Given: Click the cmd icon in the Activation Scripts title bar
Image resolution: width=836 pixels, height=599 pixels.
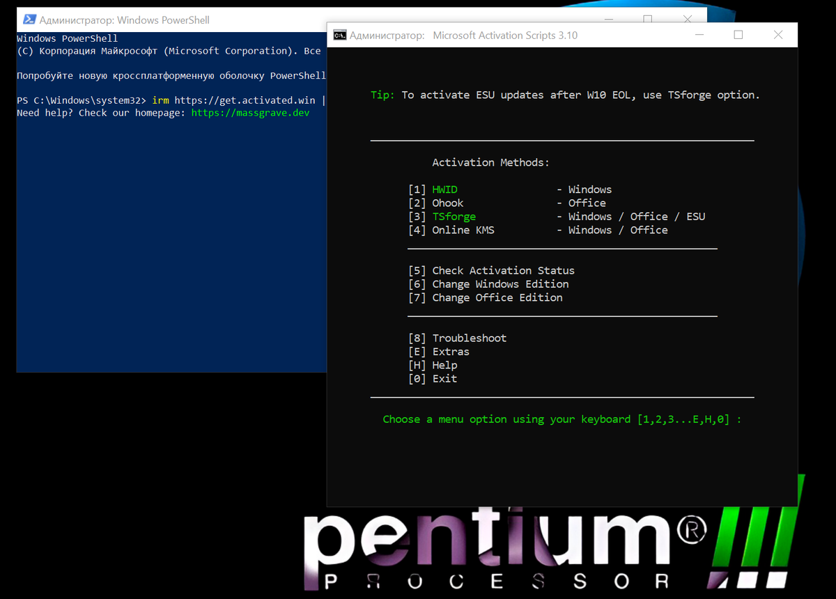Looking at the screenshot, I should point(339,35).
